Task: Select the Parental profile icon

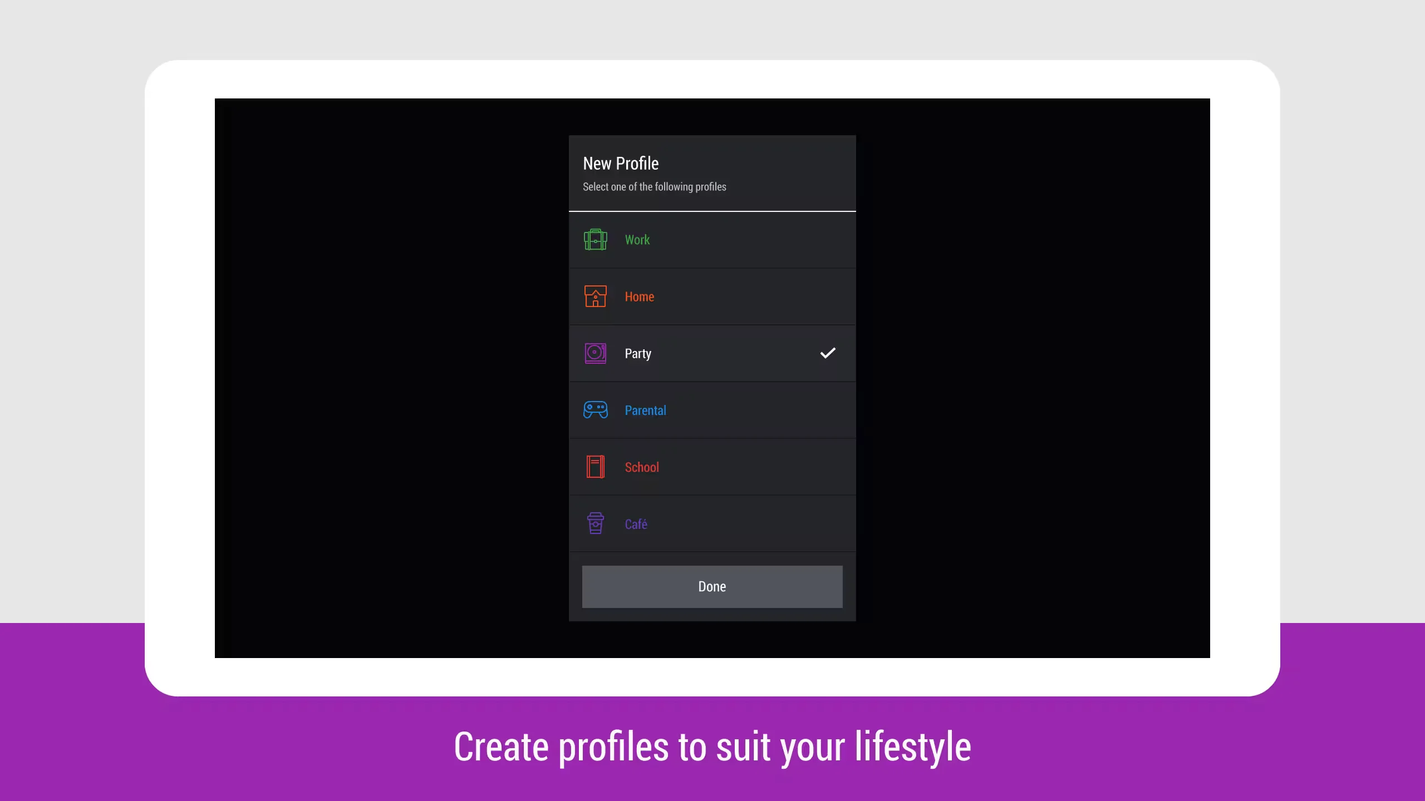Action: (x=595, y=410)
